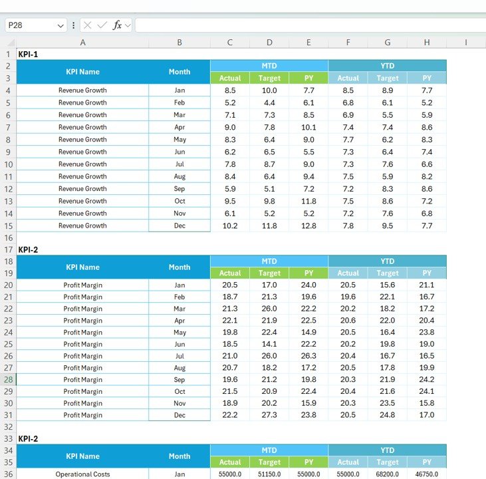Select row 16 header
The height and width of the screenshot is (479, 486).
[x=8, y=238]
